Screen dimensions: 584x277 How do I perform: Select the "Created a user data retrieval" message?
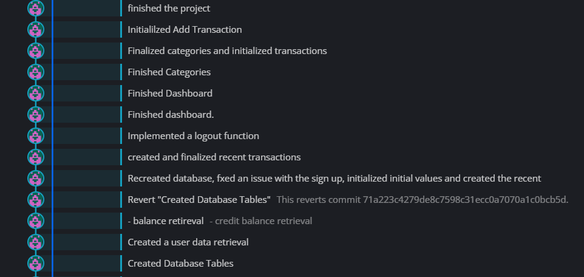188,242
